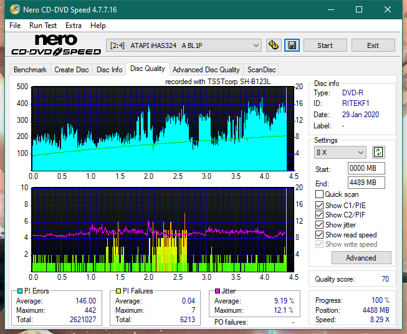Click the Jitter magenta legend swatch
The image size is (407, 334).
click(218, 291)
